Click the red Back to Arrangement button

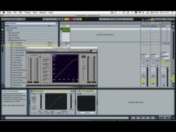[x=71, y=19]
